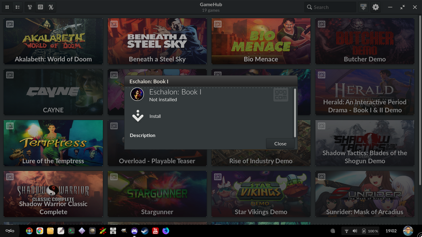
Task: Click the circular notification tray icon
Action: tap(333, 231)
